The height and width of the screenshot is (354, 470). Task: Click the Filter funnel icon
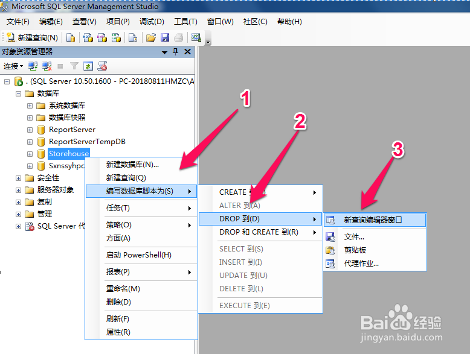tap(74, 66)
